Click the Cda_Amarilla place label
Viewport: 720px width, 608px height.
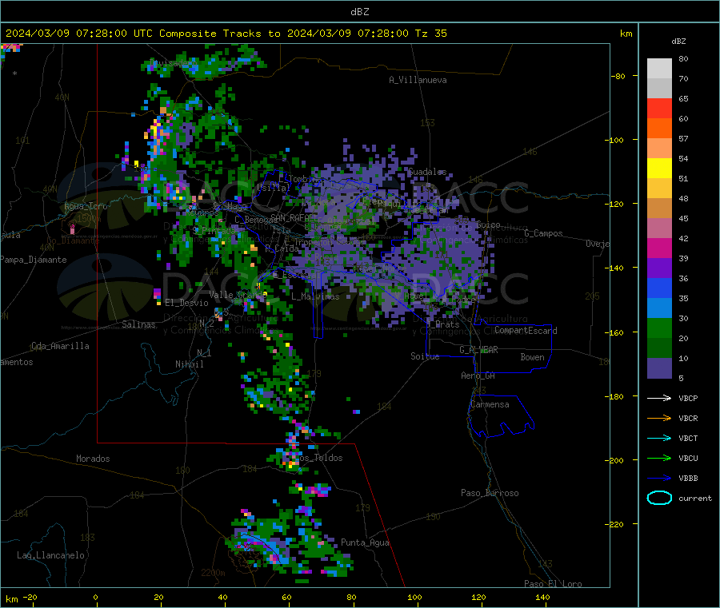pyautogui.click(x=60, y=346)
